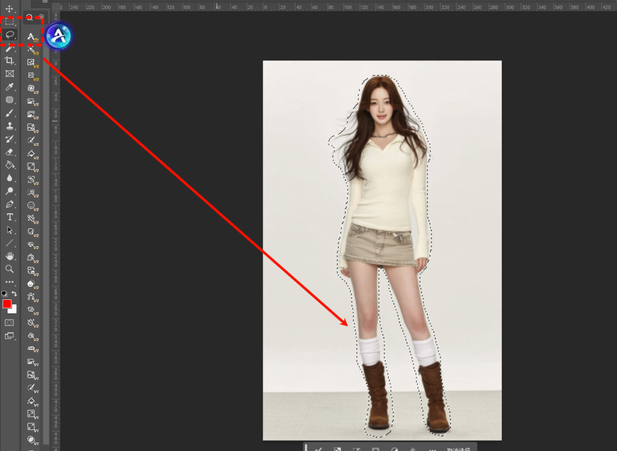Select the Pen tool
The image size is (617, 451).
10,204
